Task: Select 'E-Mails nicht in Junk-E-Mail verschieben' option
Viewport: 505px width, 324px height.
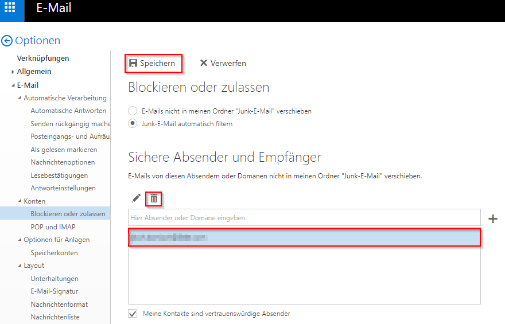Action: (133, 111)
